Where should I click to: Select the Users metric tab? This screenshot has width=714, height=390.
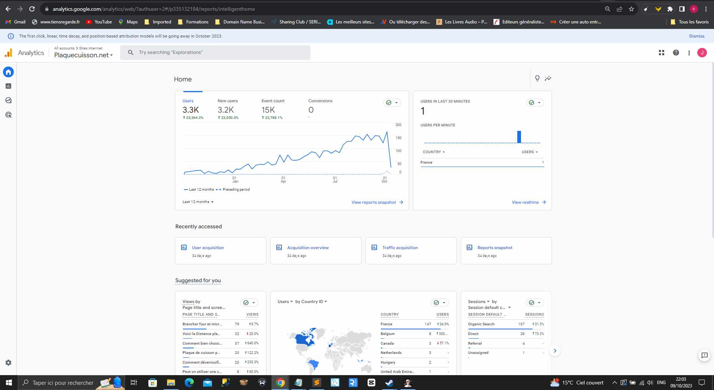coord(193,109)
